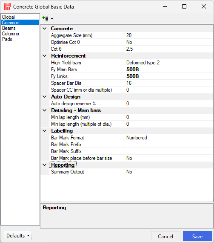Toggle Bar Mark place before bar size value

point(169,158)
